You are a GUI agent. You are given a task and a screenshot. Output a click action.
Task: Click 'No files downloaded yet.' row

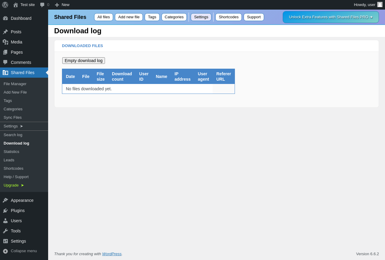[x=148, y=89]
